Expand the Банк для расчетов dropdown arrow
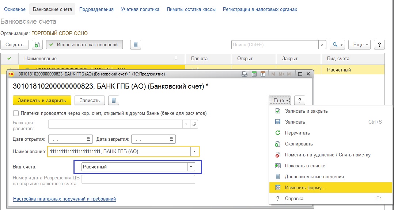394x210 pixels. point(186,124)
